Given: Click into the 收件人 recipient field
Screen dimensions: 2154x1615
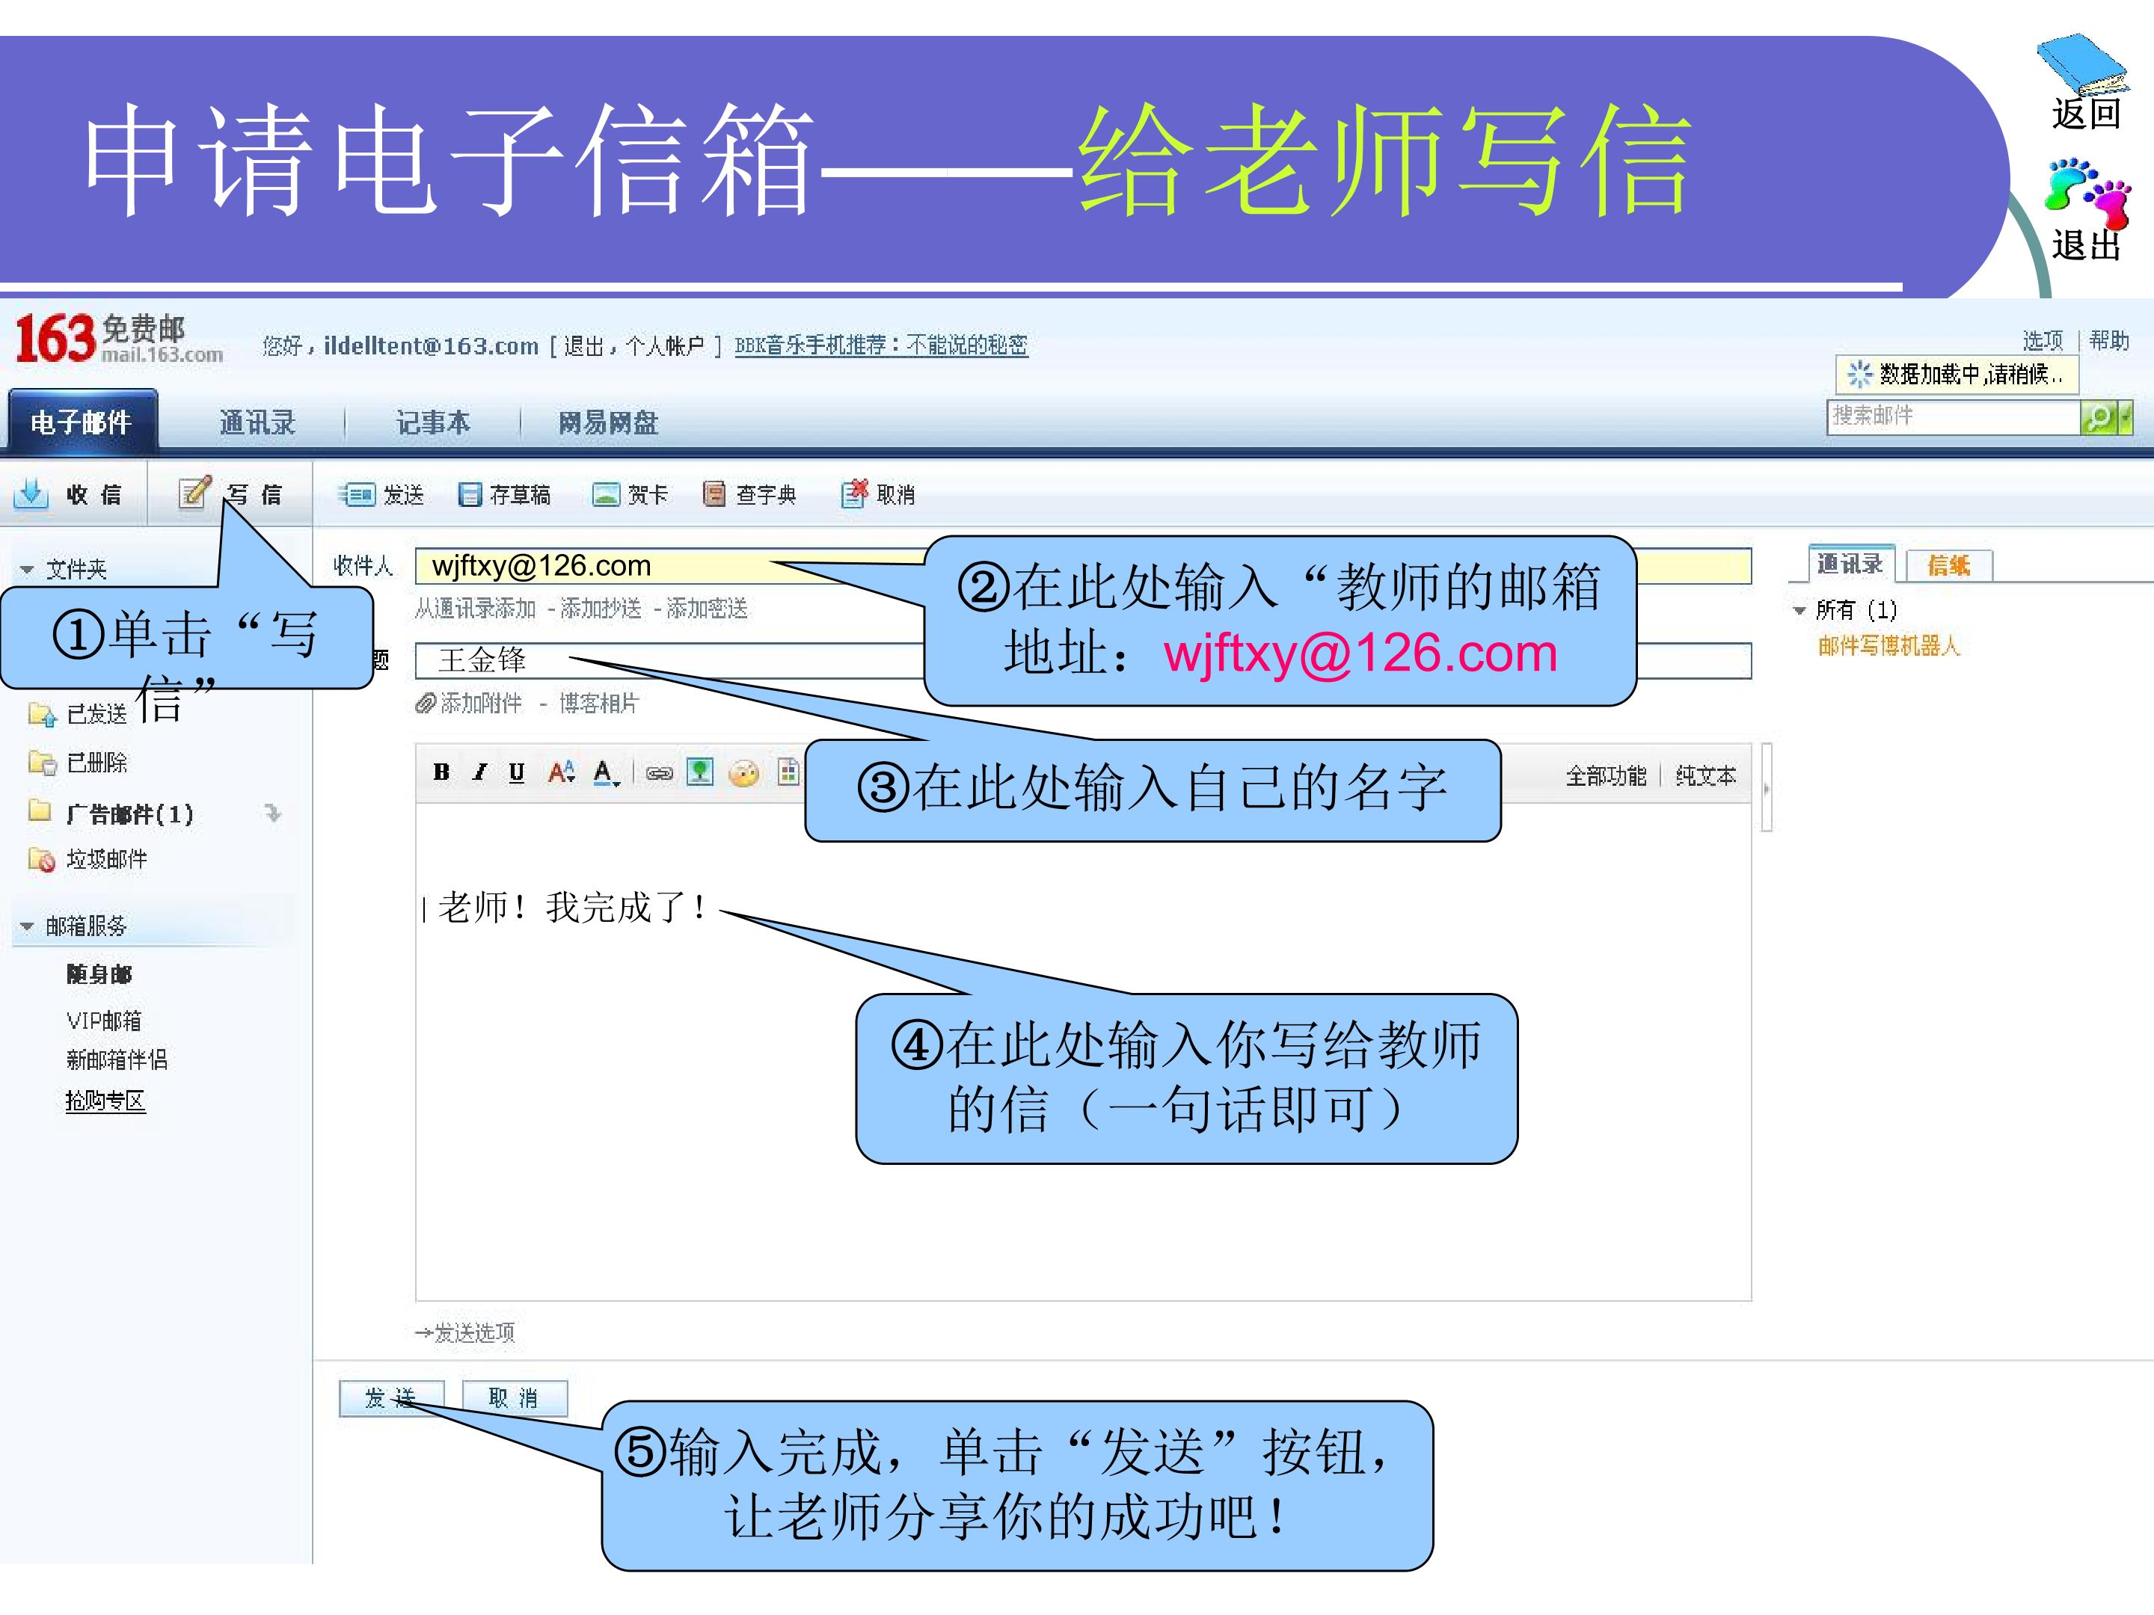Looking at the screenshot, I should click(1083, 565).
